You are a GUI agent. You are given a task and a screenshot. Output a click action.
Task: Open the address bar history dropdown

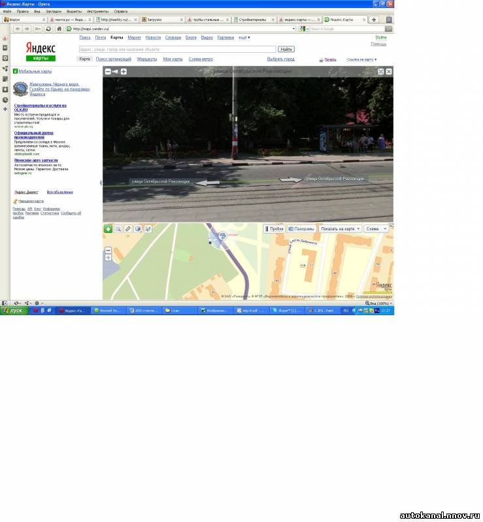coord(294,29)
